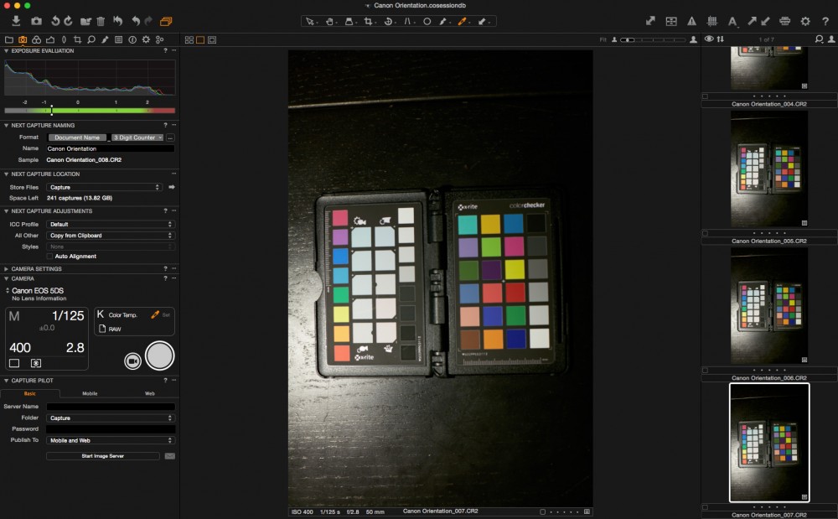Click the trash can delete icon
Screen dimensions: 838x519
pos(101,21)
